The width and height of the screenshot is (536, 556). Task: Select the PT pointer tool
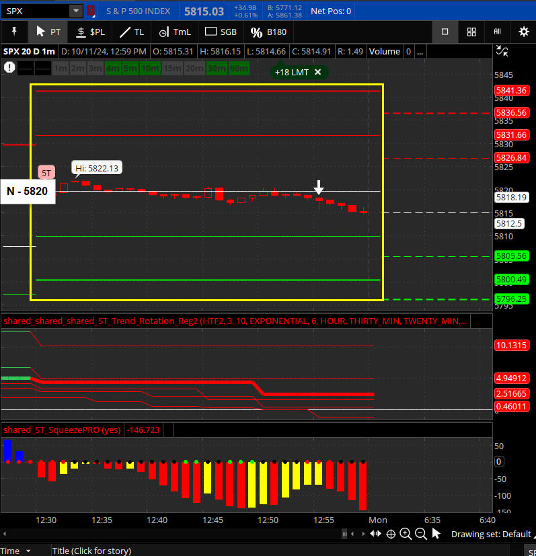pos(48,32)
